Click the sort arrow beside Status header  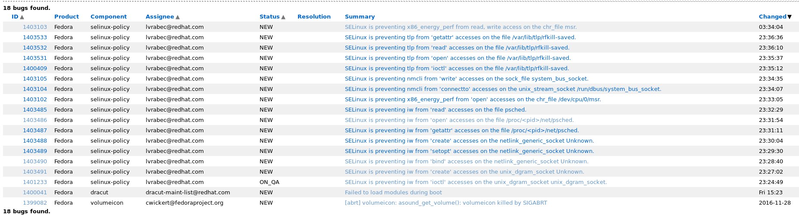tap(283, 17)
